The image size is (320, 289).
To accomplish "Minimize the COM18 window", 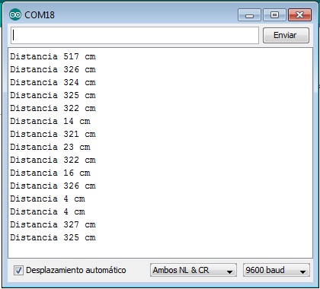I will click(249, 15).
